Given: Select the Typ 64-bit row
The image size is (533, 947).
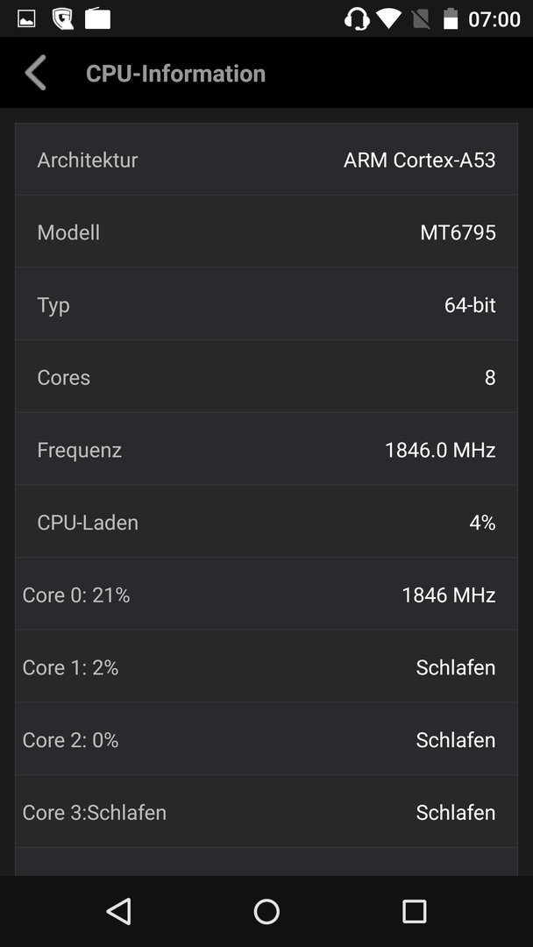Looking at the screenshot, I should [266, 304].
